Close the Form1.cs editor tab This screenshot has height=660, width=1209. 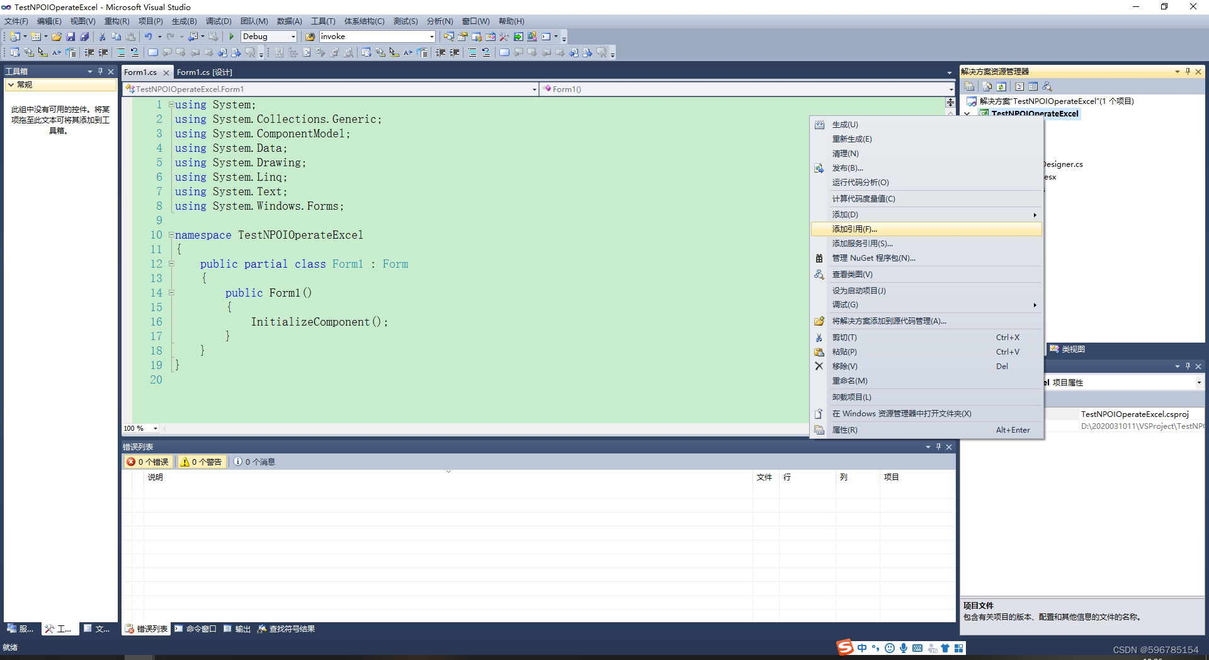click(x=166, y=72)
